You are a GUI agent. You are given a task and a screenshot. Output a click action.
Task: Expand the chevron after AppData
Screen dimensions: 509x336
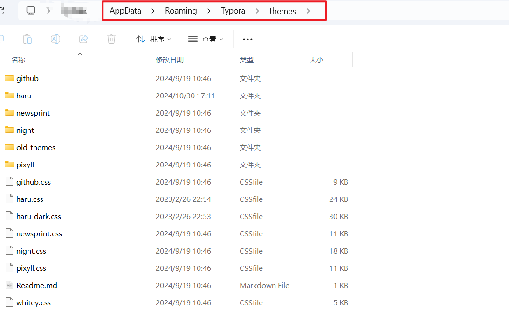pyautogui.click(x=153, y=11)
